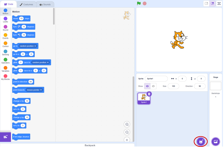Click the set x to 0 block
224x147 pixels.
pos(19,110)
